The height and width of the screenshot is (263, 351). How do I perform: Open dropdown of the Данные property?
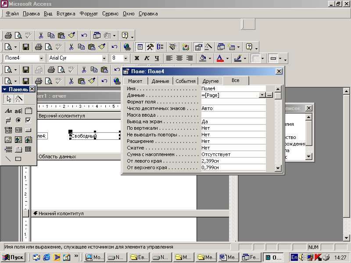(262, 95)
